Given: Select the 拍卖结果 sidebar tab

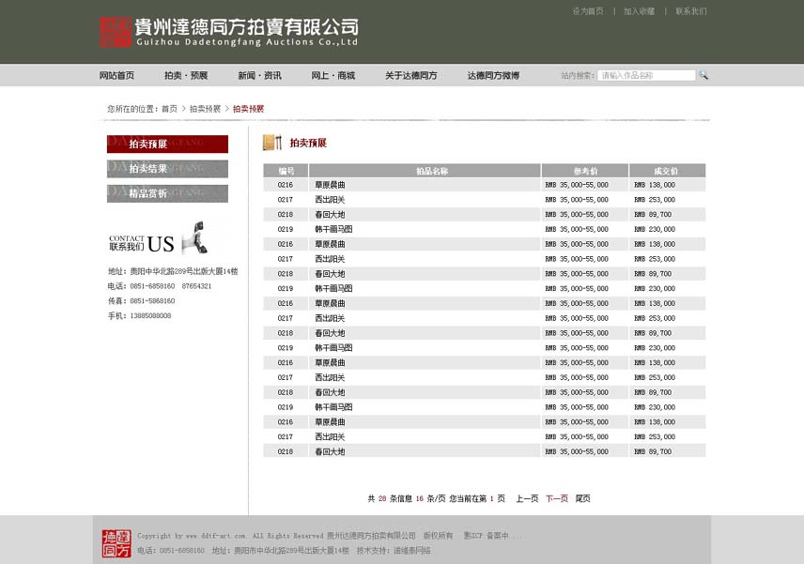Looking at the screenshot, I should pos(167,169).
